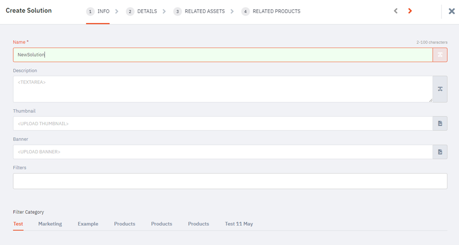Go to next step with red arrow
Image resolution: width=459 pixels, height=245 pixels.
tap(410, 11)
